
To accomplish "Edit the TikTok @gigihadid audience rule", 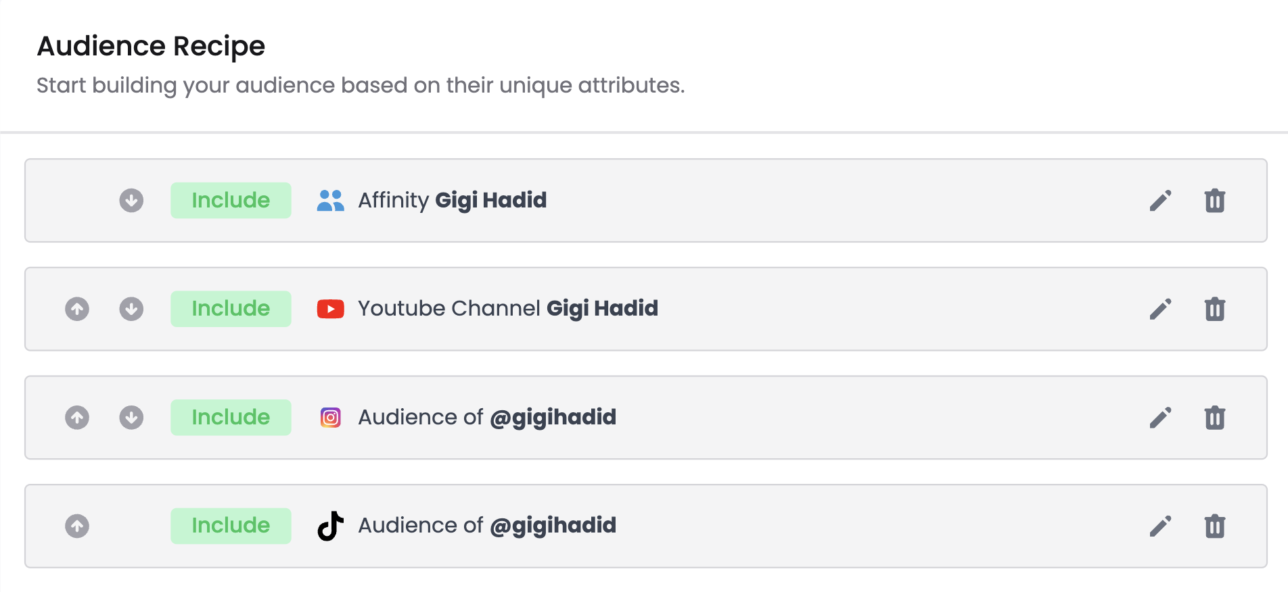I will [x=1160, y=526].
